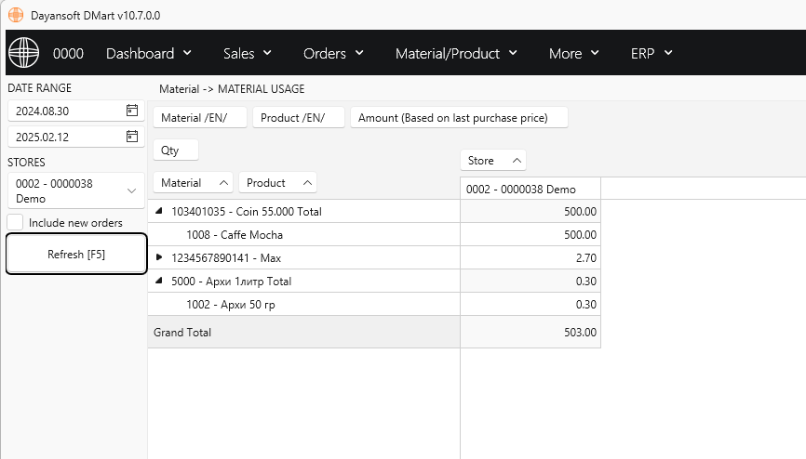Open the ERP menu
The height and width of the screenshot is (459, 806).
click(x=652, y=53)
